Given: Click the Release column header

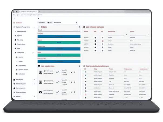Looking at the screenshot, I should pos(86,32).
